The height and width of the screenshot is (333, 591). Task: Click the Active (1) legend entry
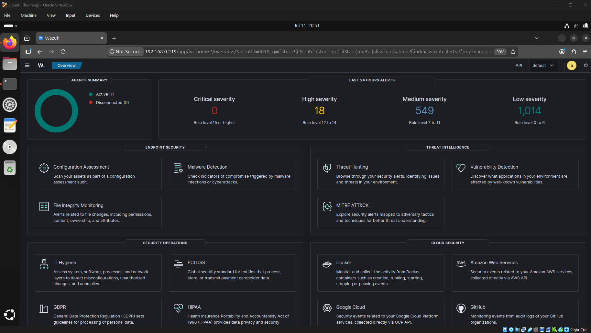[102, 94]
